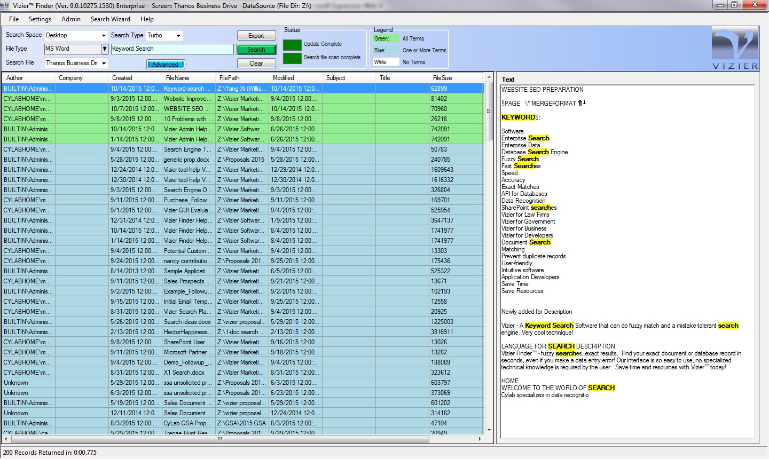Click the White No Terms legend swatch
Screen dimensions: 769x459
pos(386,62)
